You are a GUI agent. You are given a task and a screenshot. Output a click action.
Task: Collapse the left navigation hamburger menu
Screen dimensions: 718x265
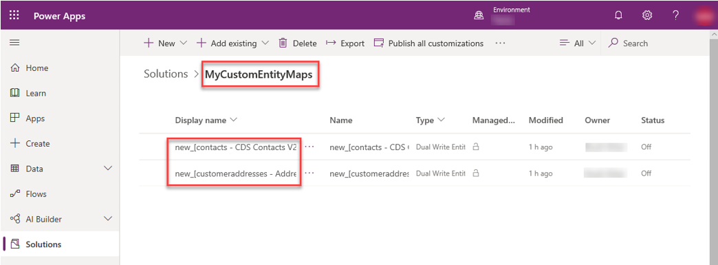click(x=14, y=43)
